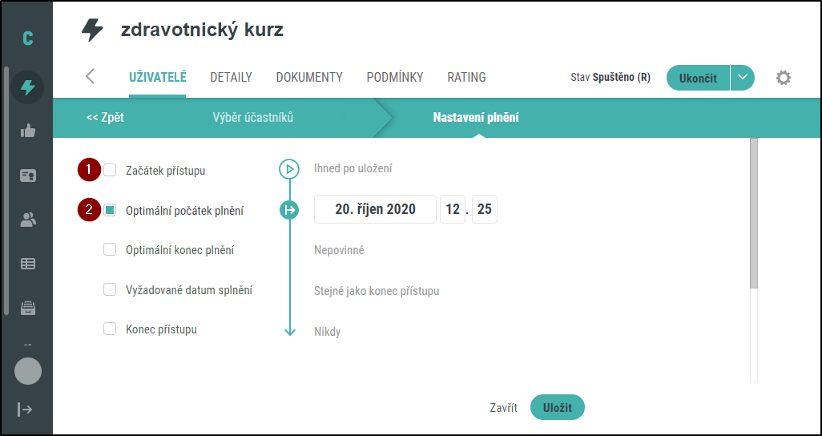Image resolution: width=822 pixels, height=436 pixels.
Task: Open the archive drawer sidebar section
Action: pyautogui.click(x=28, y=307)
